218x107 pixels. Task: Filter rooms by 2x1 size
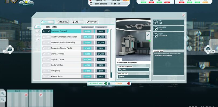point(39,35)
